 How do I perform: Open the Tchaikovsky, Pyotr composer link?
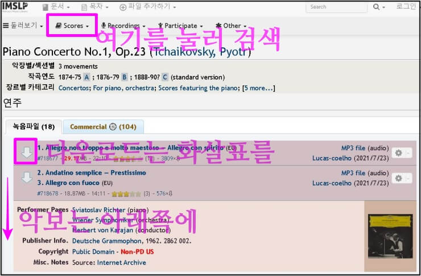[x=200, y=52]
